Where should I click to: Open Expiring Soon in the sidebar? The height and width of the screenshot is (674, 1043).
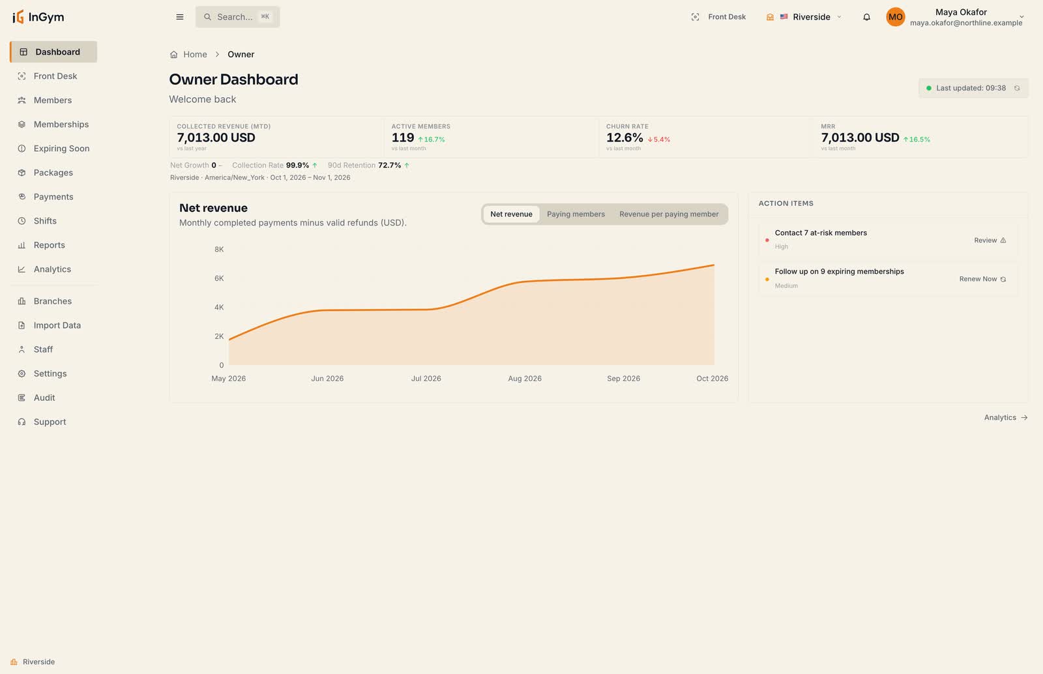pyautogui.click(x=53, y=149)
